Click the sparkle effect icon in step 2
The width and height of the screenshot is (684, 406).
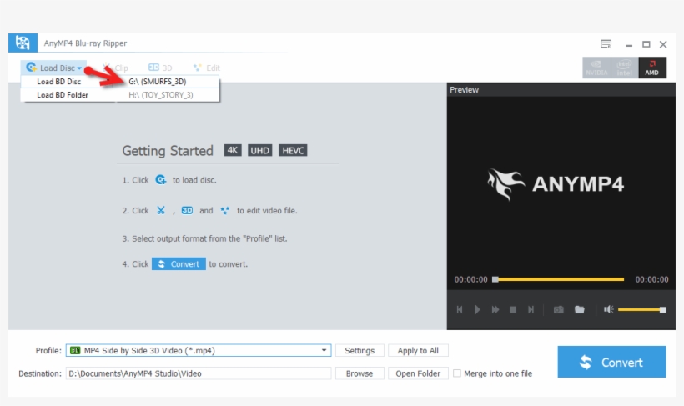(x=224, y=211)
